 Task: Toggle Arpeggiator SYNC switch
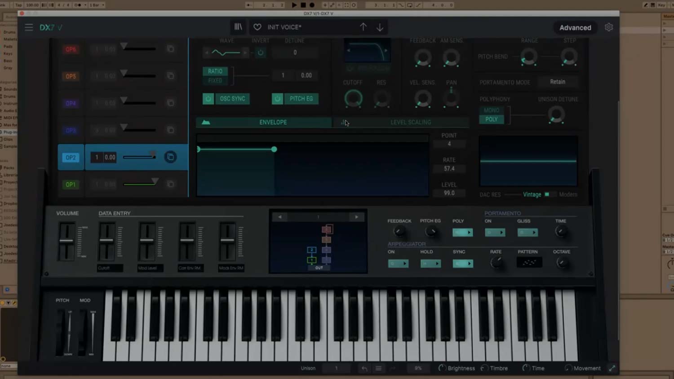(463, 264)
